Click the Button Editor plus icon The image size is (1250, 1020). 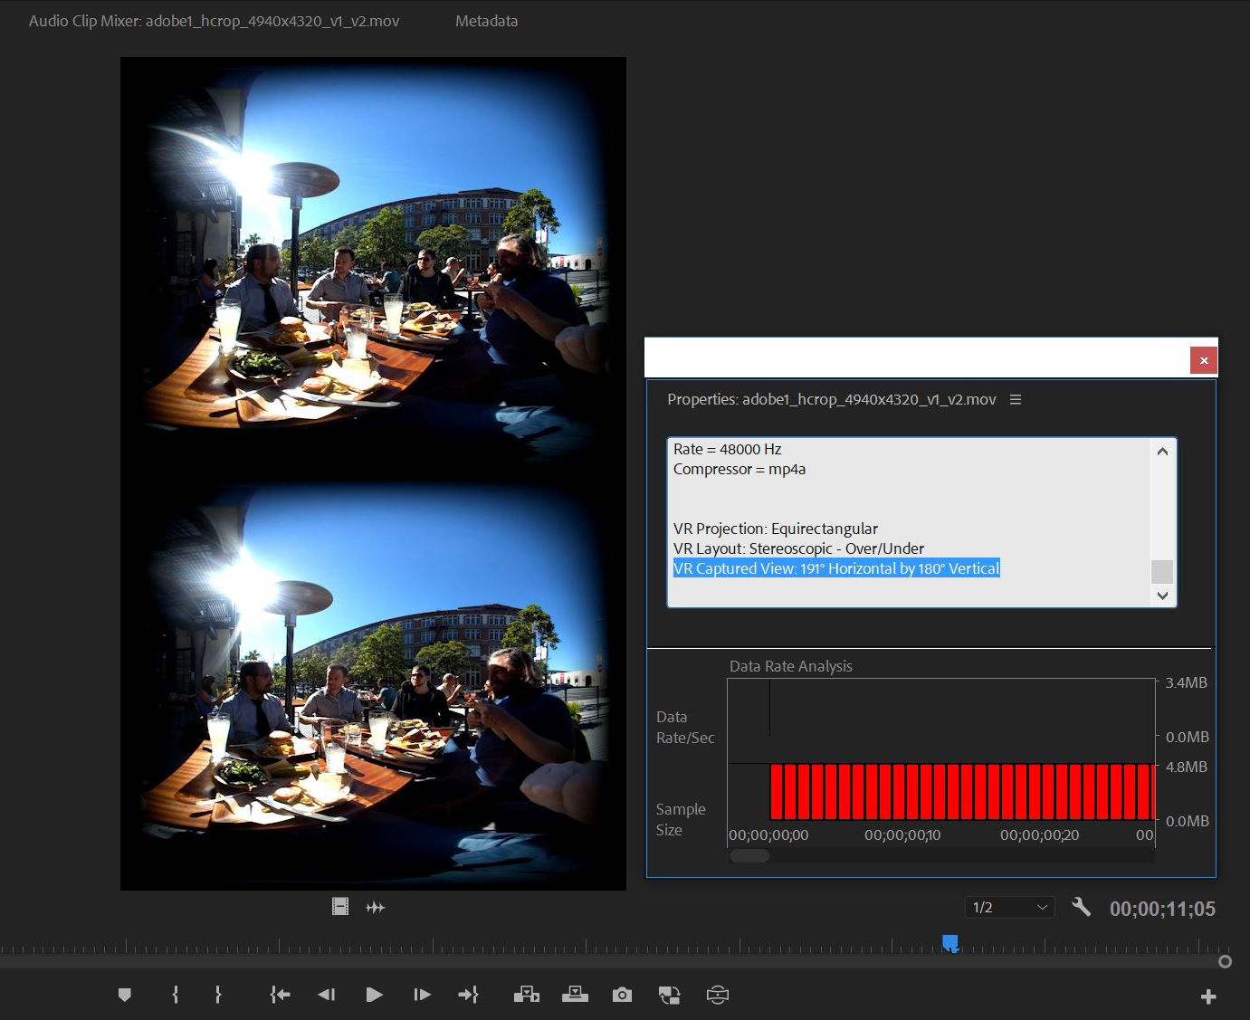pyautogui.click(x=1208, y=996)
